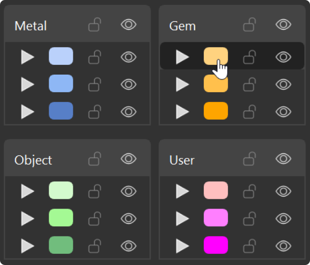Select the Object group header label
The height and width of the screenshot is (265, 310).
tap(33, 160)
